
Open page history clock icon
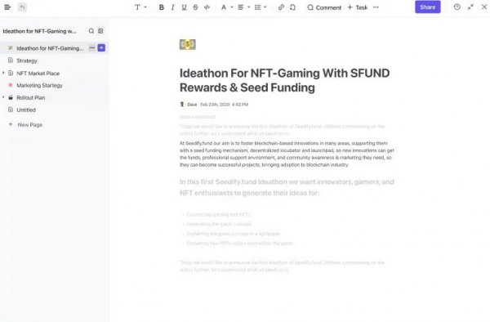[457, 7]
